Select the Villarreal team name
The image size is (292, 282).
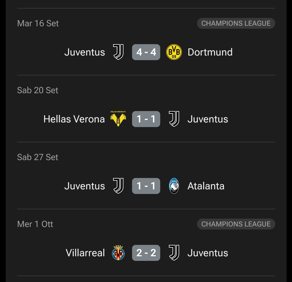click(85, 253)
